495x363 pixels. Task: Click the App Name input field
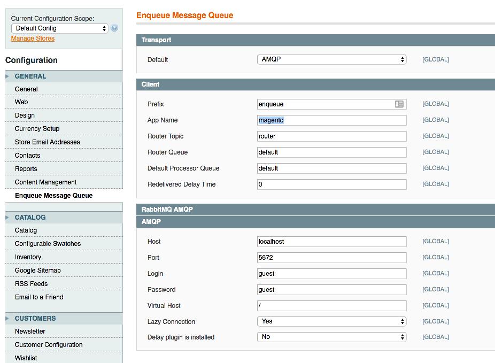click(331, 120)
